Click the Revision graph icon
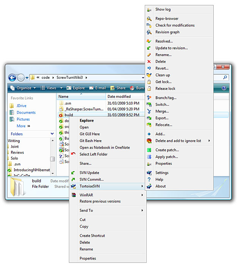 point(149,32)
